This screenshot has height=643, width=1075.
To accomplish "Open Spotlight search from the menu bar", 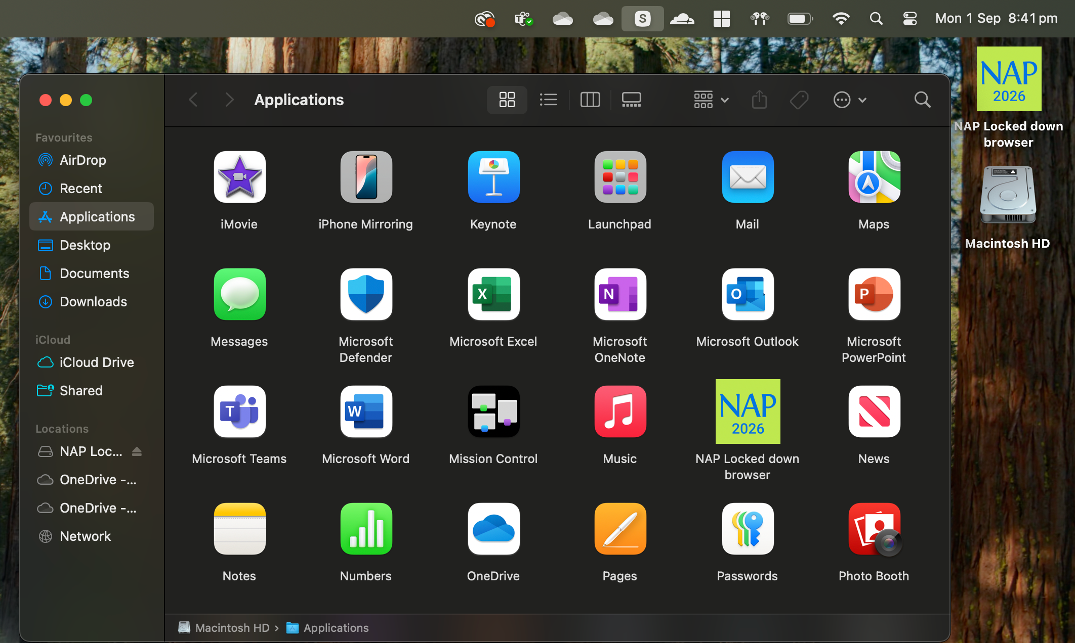I will click(876, 18).
